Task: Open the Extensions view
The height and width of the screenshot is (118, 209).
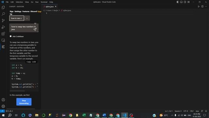Action: (3, 33)
